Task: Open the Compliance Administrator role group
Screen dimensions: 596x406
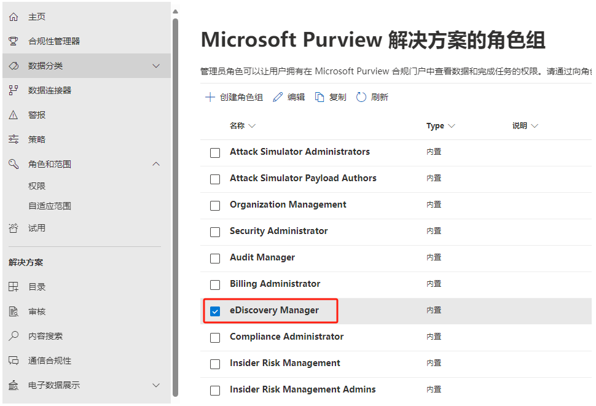Action: (286, 337)
